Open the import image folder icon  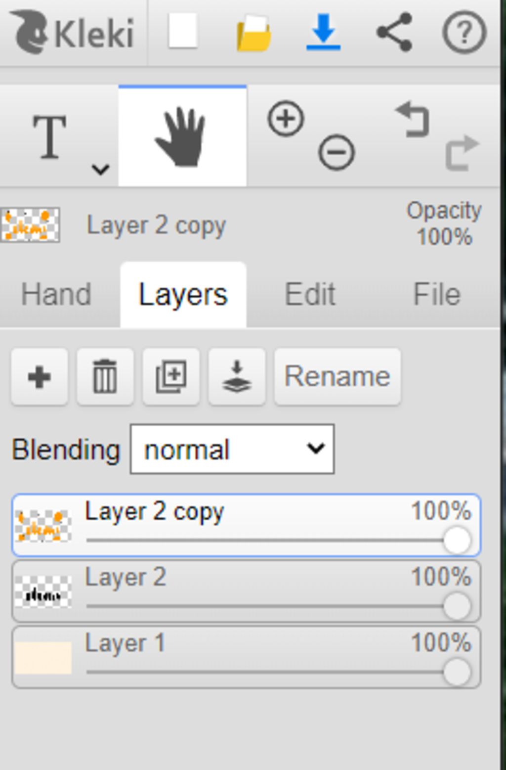pos(253,33)
